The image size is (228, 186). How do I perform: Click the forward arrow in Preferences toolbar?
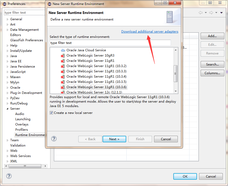pos(211,13)
